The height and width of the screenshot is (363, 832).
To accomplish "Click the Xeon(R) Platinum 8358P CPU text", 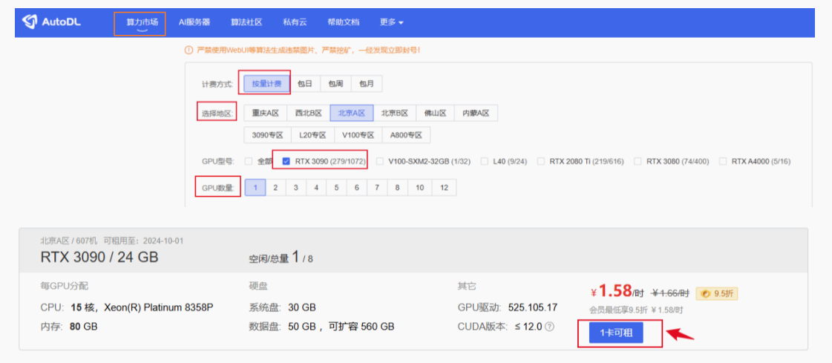I will tap(159, 307).
